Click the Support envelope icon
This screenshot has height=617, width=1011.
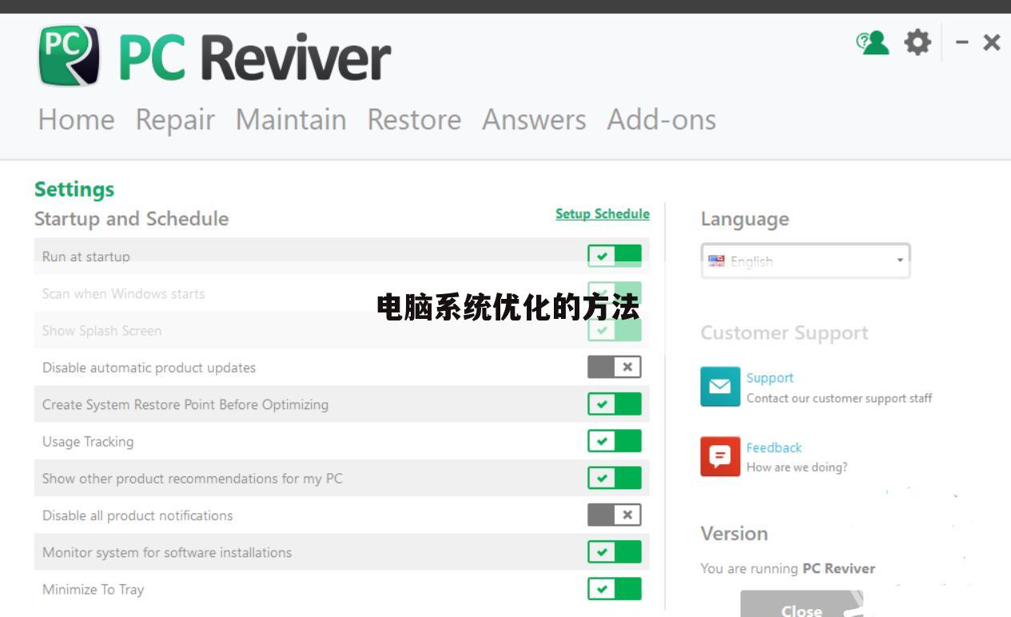pos(720,387)
